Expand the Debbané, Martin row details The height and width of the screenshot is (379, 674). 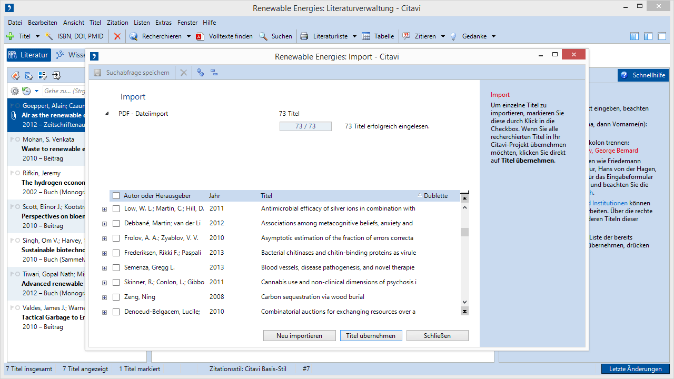click(104, 224)
